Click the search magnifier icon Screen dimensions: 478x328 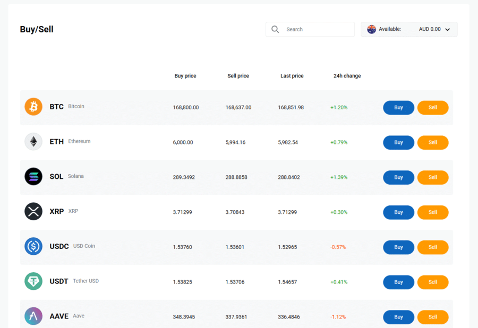[275, 29]
